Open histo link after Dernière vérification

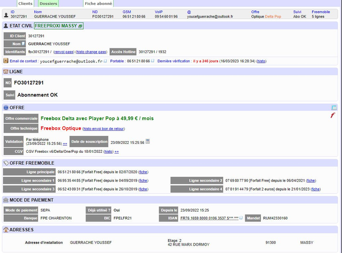point(261,61)
